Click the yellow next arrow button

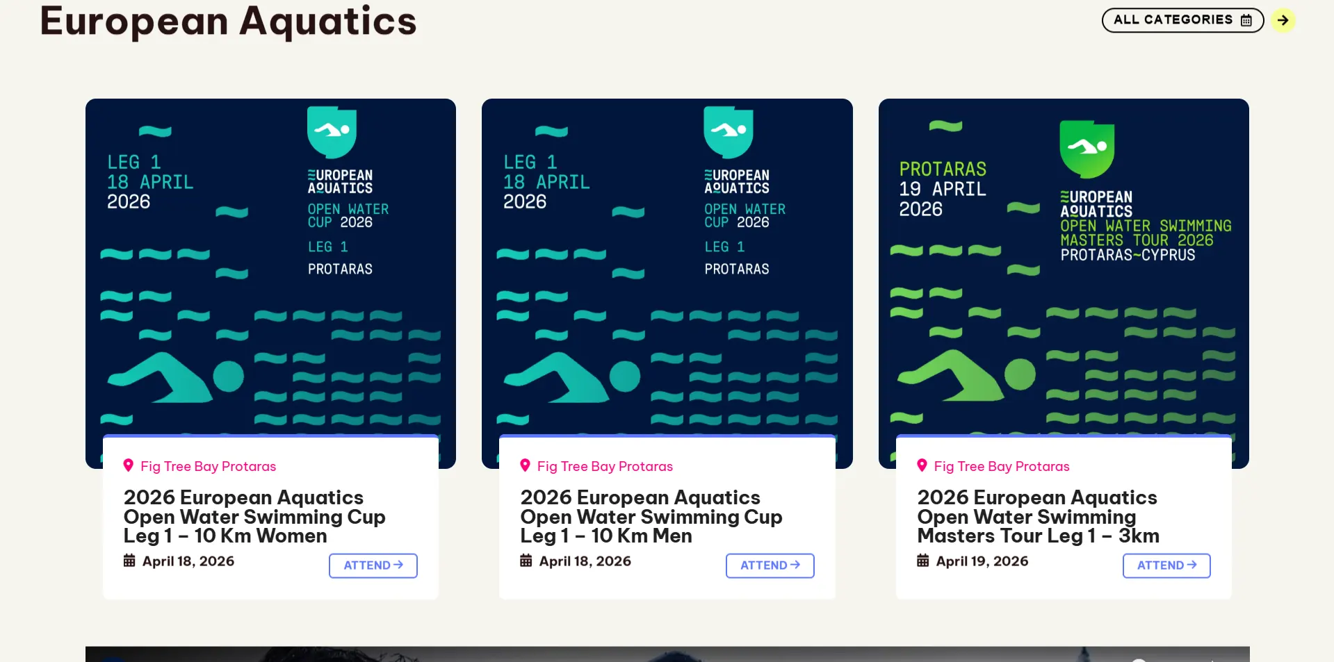coord(1283,20)
